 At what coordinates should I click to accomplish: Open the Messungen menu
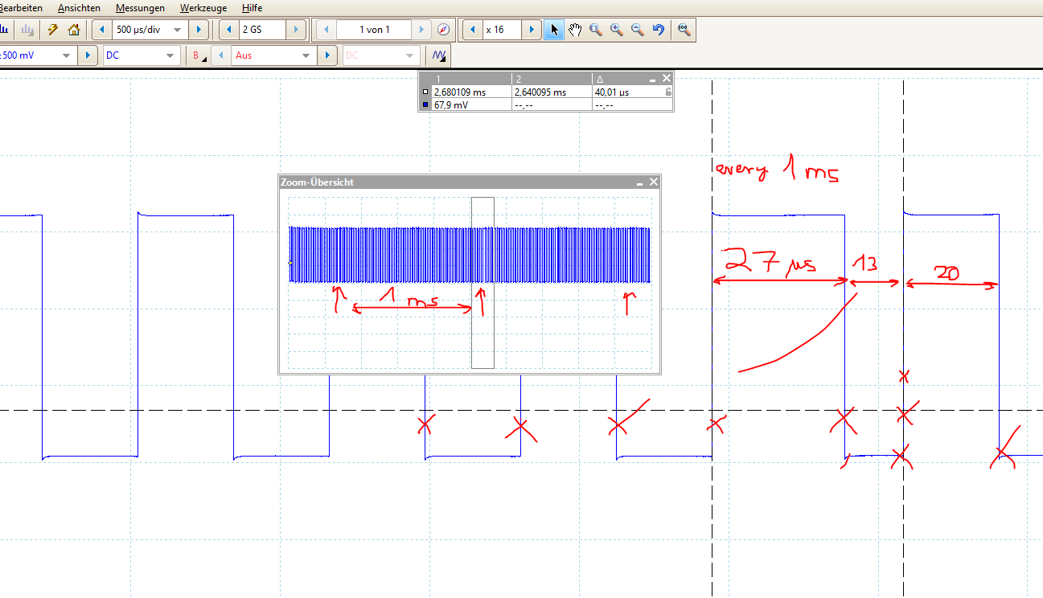pyautogui.click(x=139, y=7)
